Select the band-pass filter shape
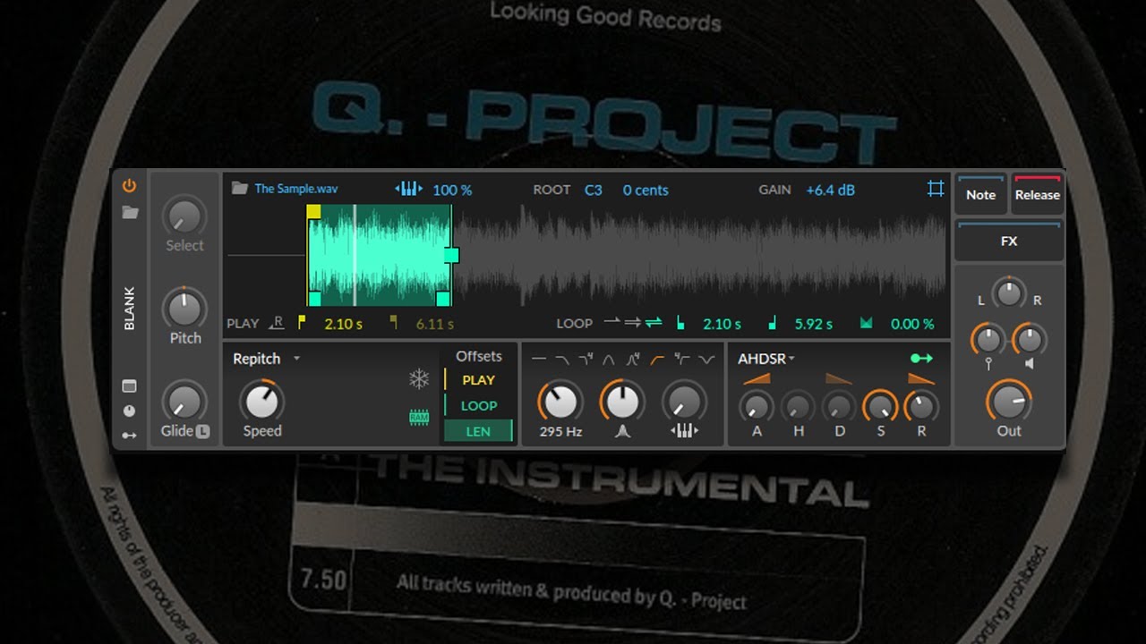Viewport: 1146px width, 644px height. click(609, 360)
